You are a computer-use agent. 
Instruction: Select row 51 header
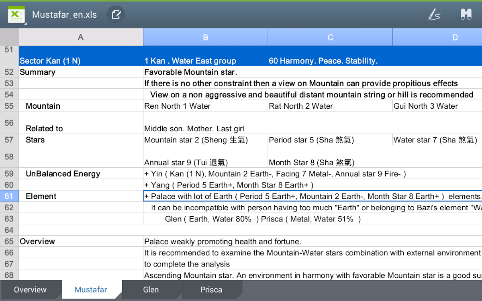[x=9, y=56]
